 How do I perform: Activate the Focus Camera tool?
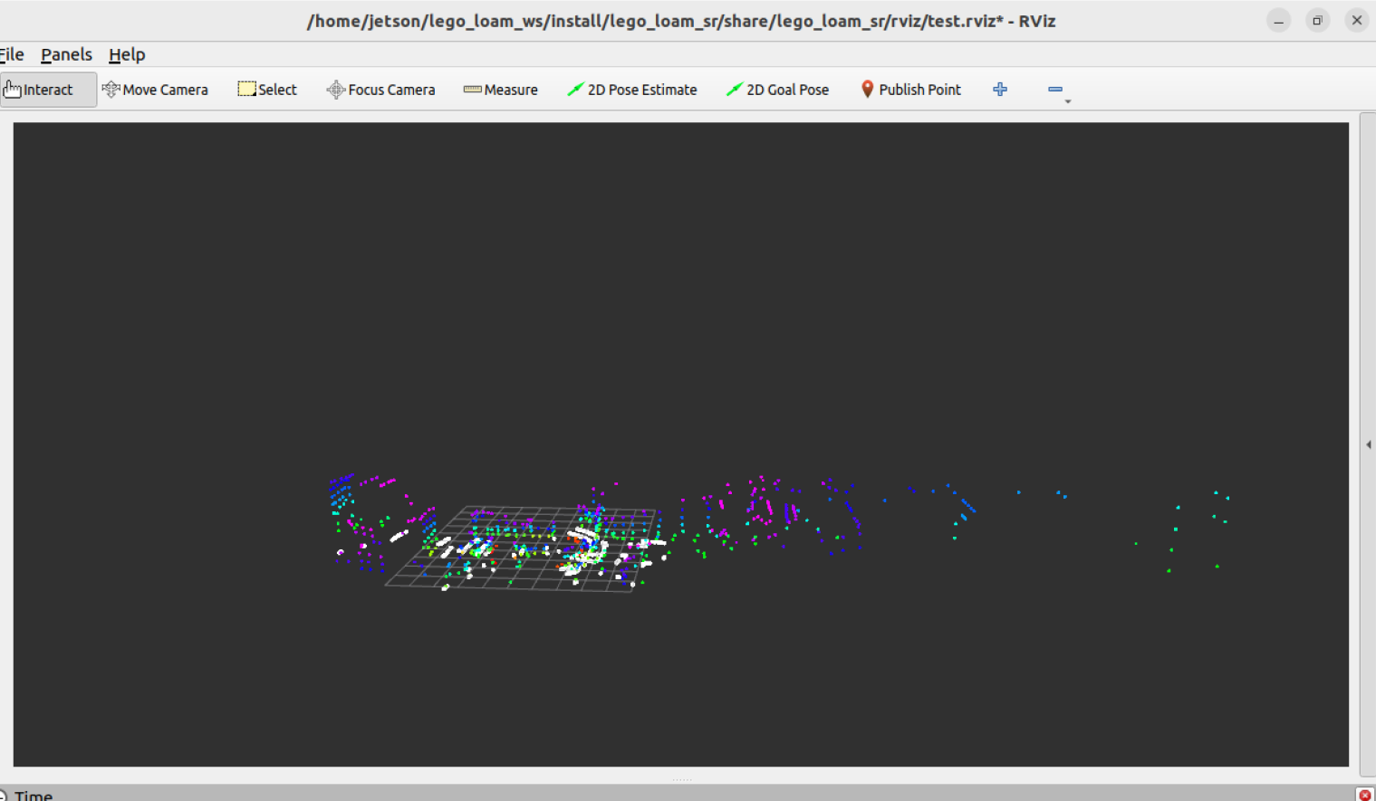380,90
